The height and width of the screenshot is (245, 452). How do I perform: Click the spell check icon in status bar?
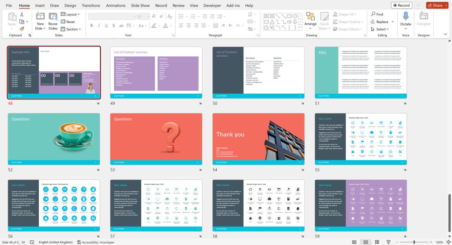[x=32, y=242]
